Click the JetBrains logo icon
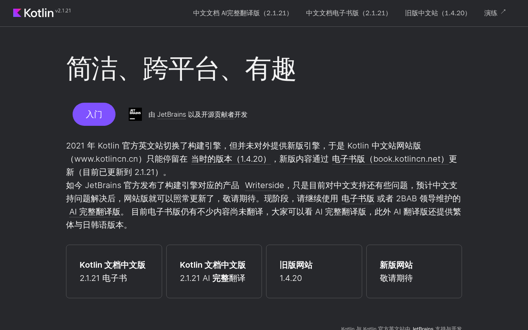 [135, 114]
